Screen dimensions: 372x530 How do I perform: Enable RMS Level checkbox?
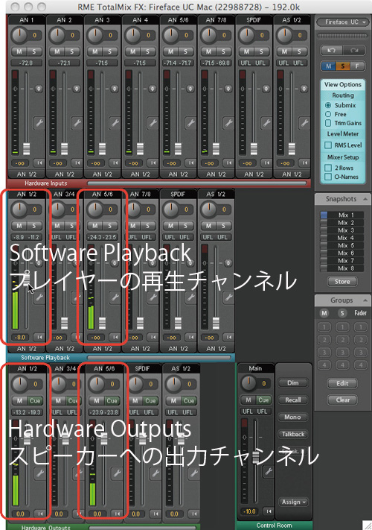click(x=328, y=145)
